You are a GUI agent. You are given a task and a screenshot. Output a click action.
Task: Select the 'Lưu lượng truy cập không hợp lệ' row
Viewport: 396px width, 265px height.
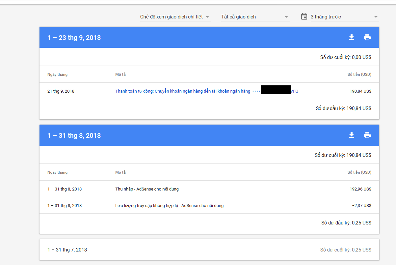(169, 206)
